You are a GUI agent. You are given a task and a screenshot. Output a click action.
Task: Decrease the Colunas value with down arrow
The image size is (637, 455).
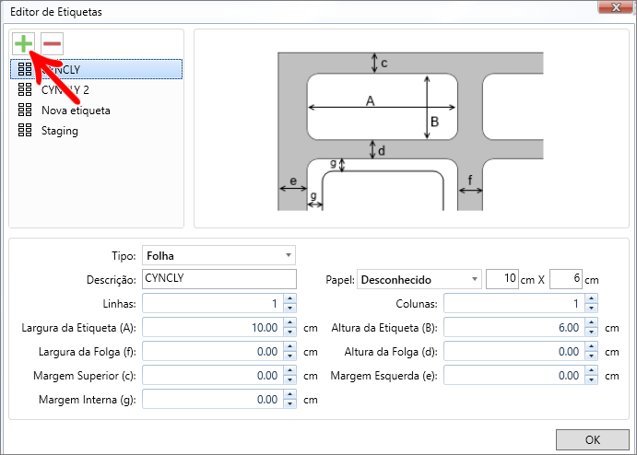coord(591,308)
